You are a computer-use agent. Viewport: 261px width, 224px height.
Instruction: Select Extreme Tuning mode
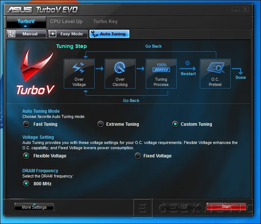pyautogui.click(x=101, y=124)
